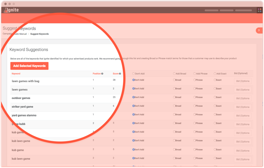Sort by the Score column header
Image resolution: width=264 pixels, height=168 pixels.
click(116, 74)
